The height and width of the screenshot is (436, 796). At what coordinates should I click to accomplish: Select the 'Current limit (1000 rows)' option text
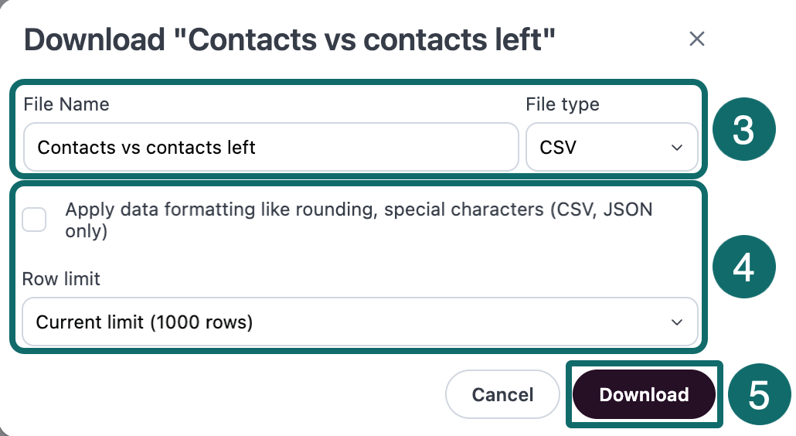pyautogui.click(x=145, y=322)
